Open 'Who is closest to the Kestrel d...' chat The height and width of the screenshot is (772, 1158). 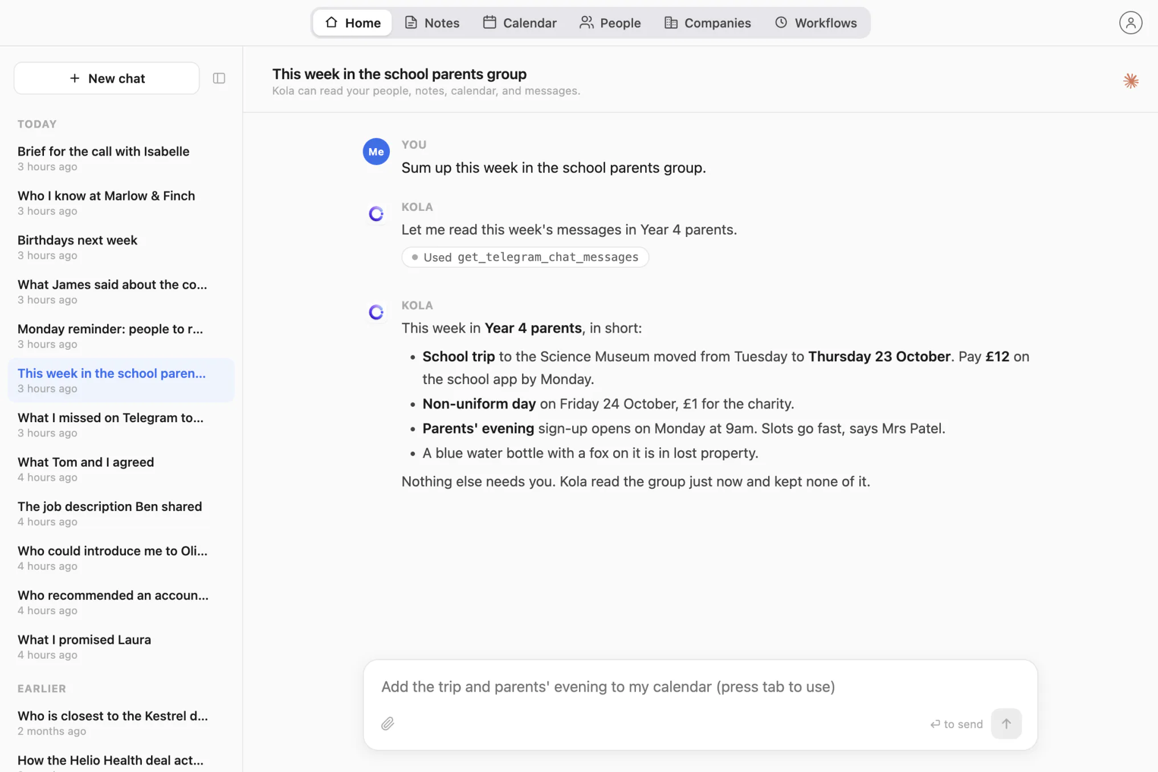click(x=121, y=723)
